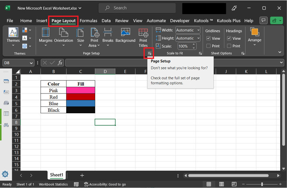The image size is (287, 188).
Task: Select row 8 header
Action: pos(16,122)
